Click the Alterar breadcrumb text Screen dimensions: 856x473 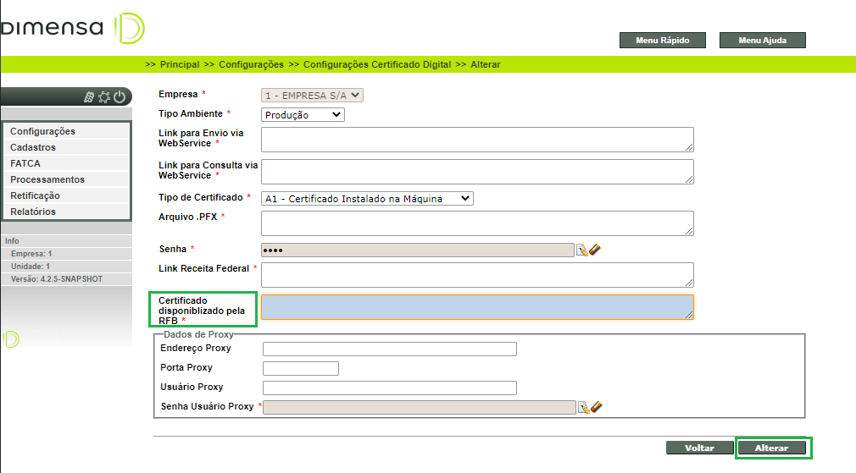pos(486,64)
